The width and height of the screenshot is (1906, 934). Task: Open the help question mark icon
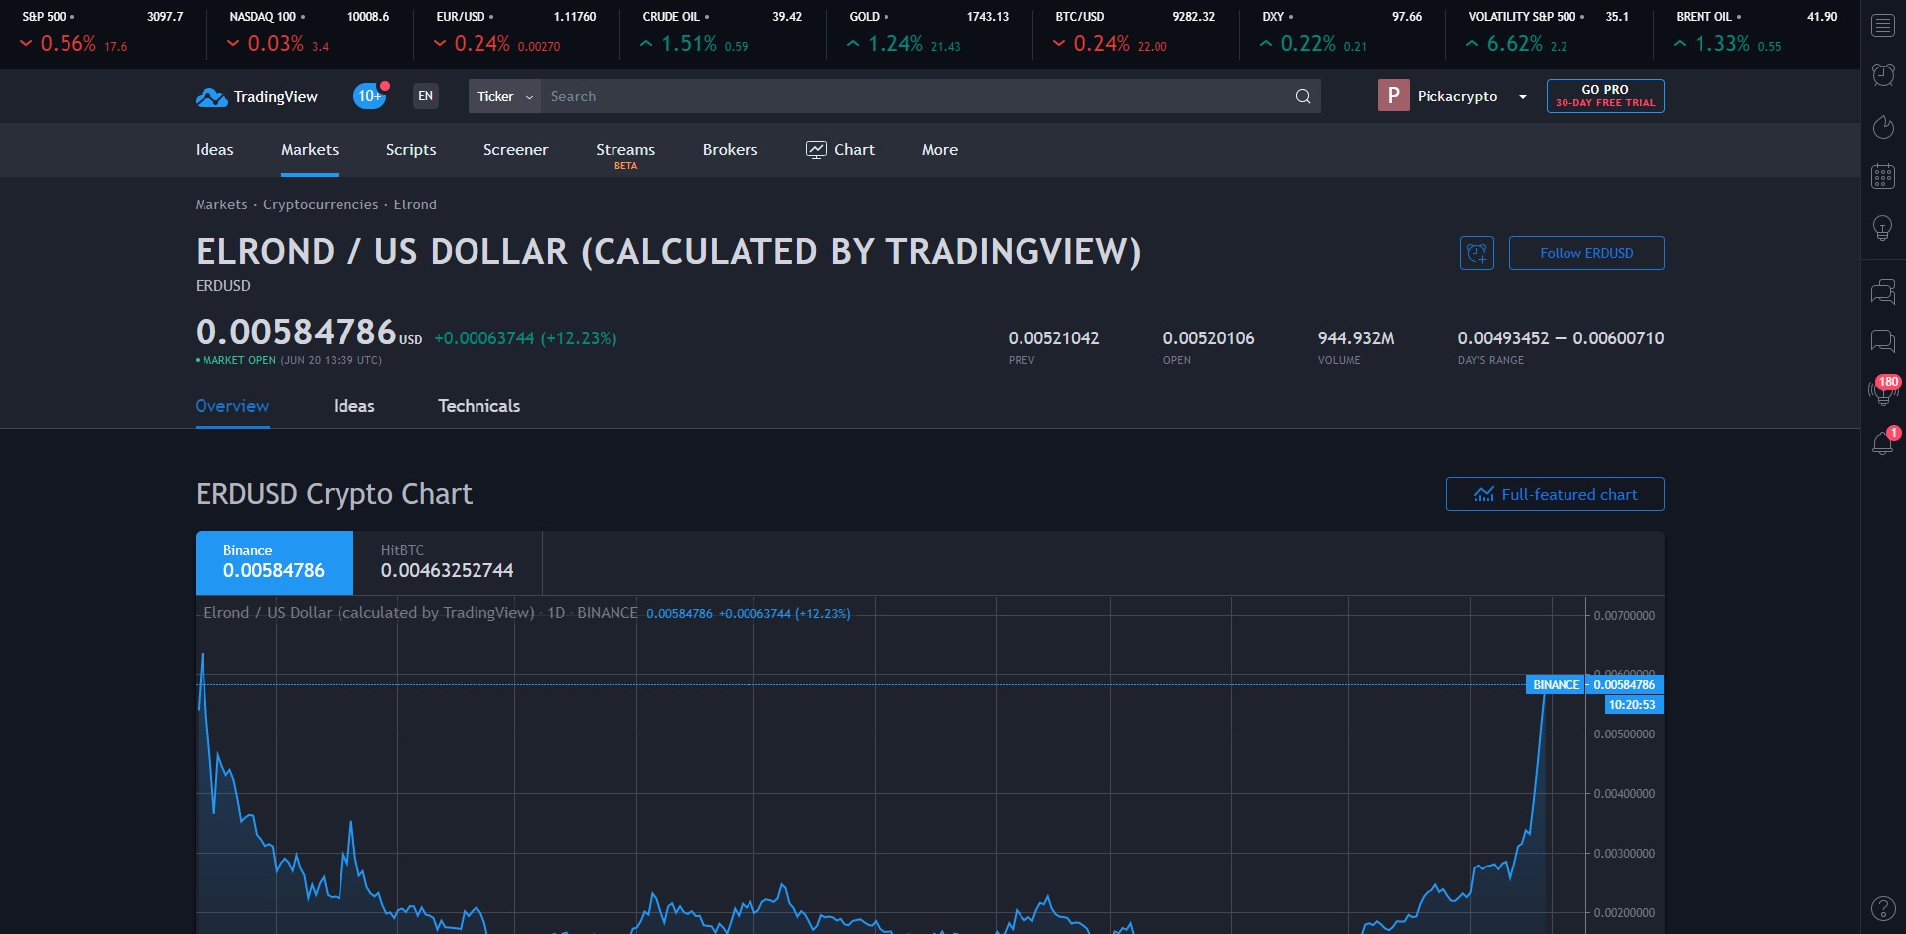pyautogui.click(x=1883, y=908)
